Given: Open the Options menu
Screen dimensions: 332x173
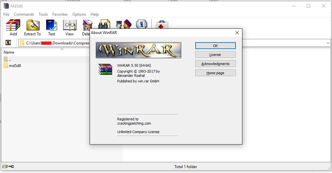Looking at the screenshot, I should [79, 14].
